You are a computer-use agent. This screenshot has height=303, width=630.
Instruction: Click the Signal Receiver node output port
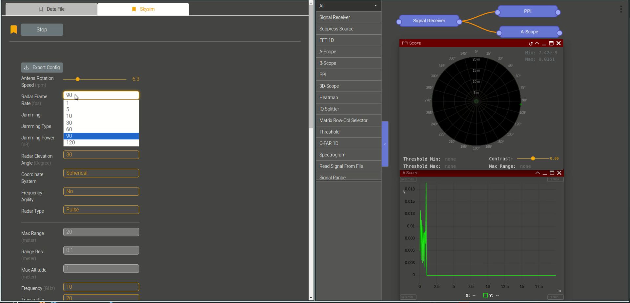point(459,22)
